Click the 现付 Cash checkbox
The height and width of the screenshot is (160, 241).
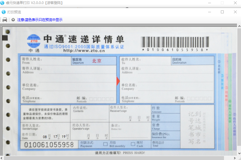pos(133,144)
